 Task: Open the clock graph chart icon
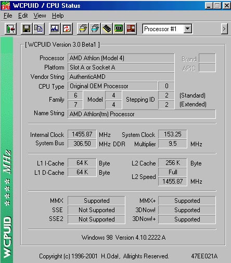click(x=55, y=29)
